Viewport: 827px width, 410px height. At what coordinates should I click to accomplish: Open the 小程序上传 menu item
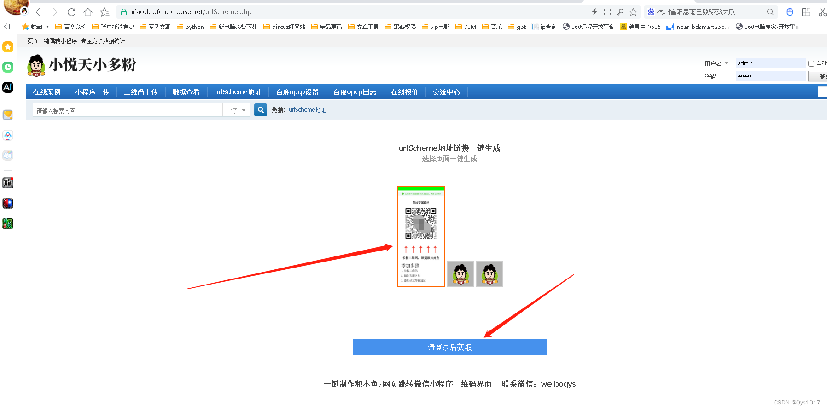(92, 92)
